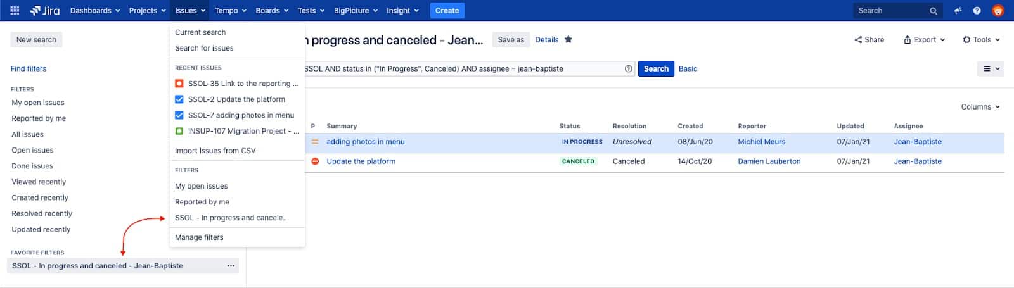Image resolution: width=1014 pixels, height=288 pixels.
Task: Click the task icon of SSOL-7
Action: [x=179, y=115]
